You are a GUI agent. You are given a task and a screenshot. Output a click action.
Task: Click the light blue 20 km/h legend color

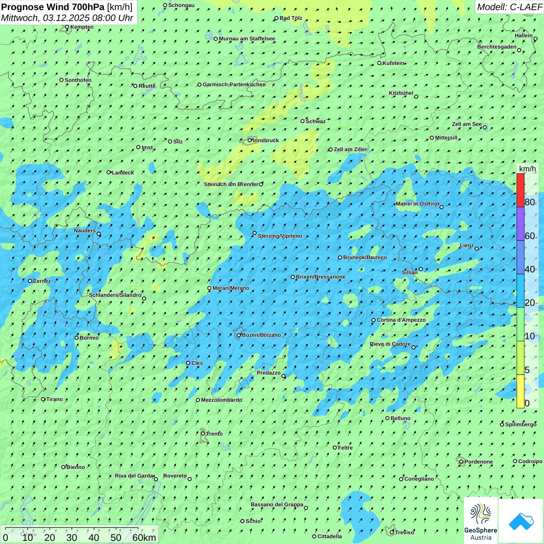(520, 291)
